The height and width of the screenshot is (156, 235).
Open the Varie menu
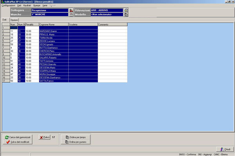tap(45, 5)
